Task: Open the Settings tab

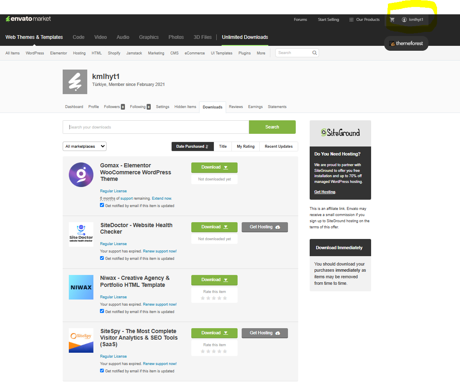Action: 163,107
